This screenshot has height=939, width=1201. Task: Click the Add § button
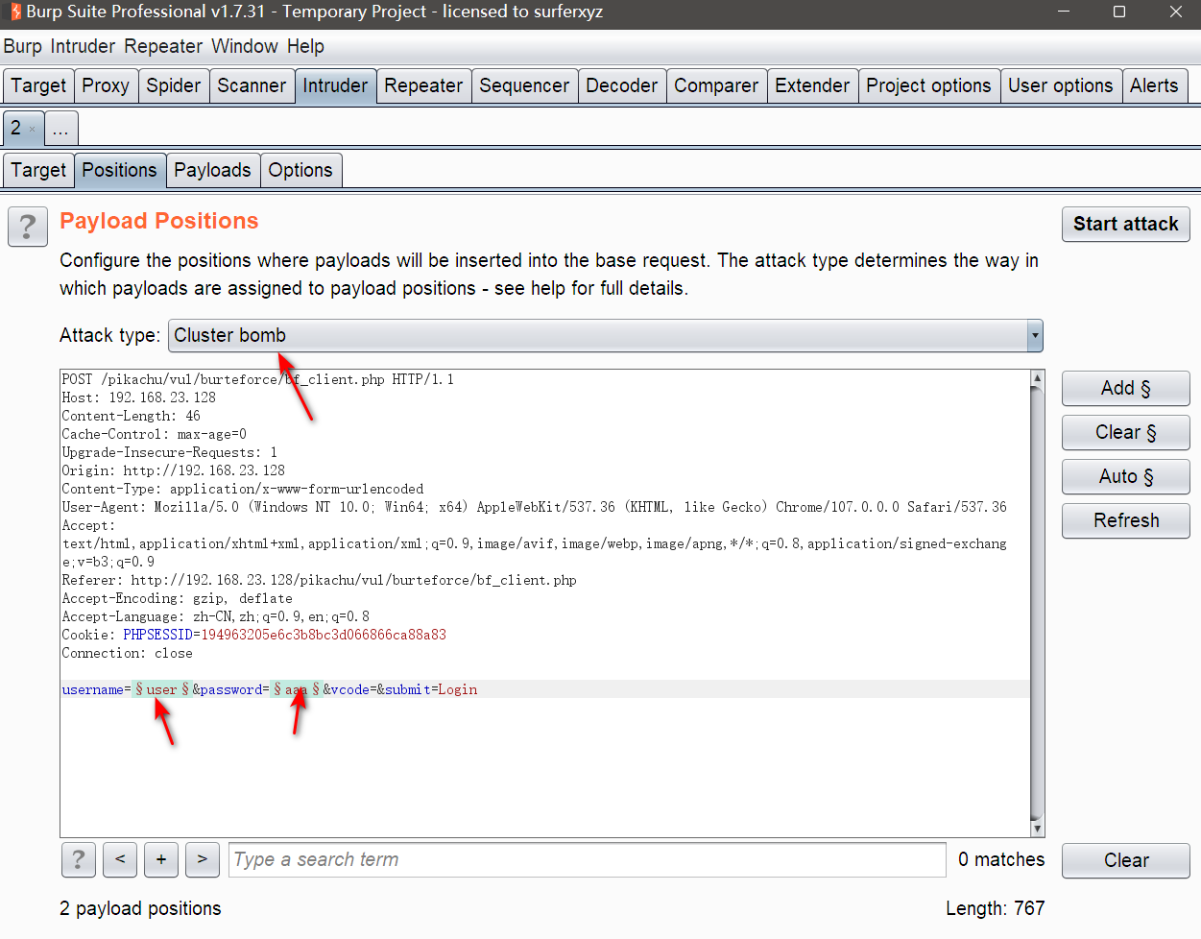(x=1125, y=388)
